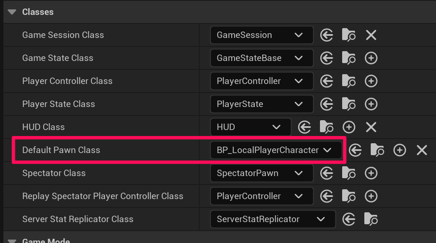
Task: Add new HUD Class blueprint
Action: pyautogui.click(x=349, y=127)
